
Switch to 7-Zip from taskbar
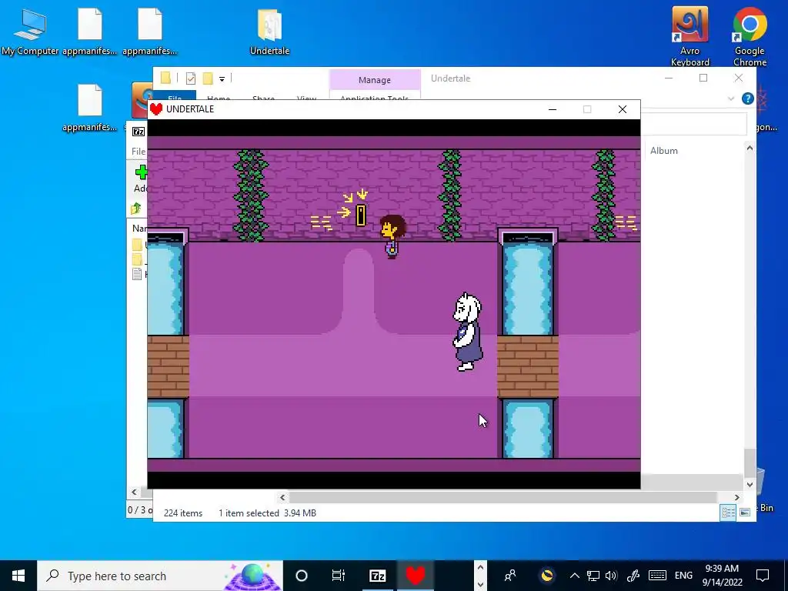click(377, 576)
